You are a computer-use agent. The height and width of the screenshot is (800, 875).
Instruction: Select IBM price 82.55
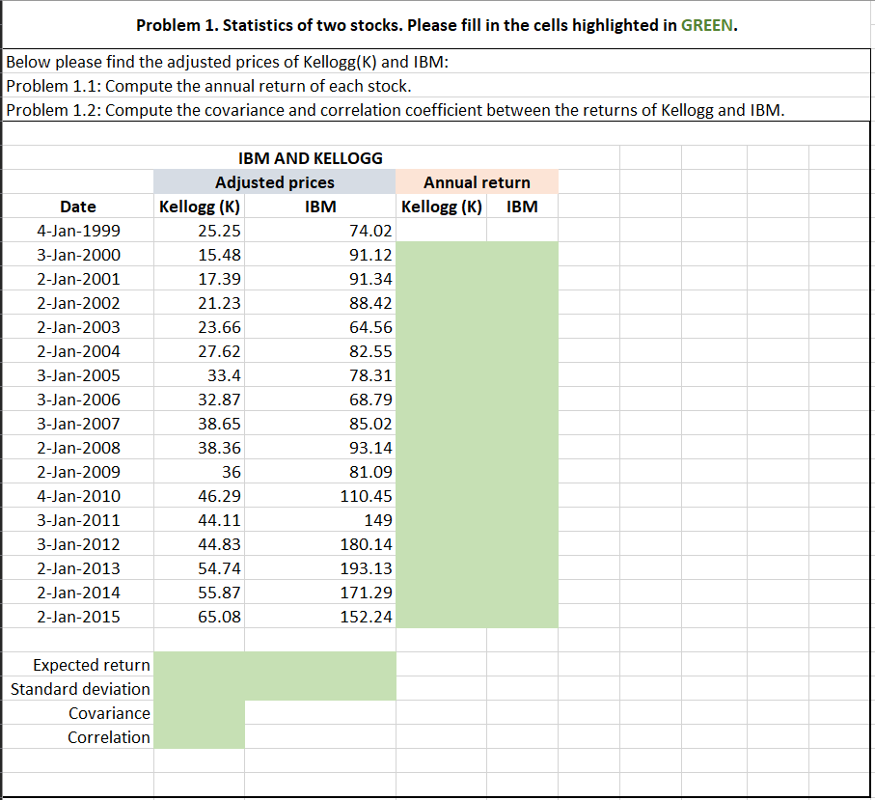click(x=320, y=350)
